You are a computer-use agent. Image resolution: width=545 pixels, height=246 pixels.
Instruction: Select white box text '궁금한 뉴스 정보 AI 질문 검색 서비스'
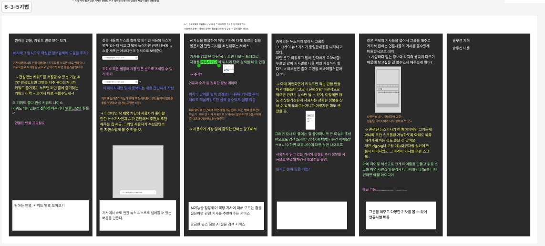pyautogui.click(x=217, y=225)
